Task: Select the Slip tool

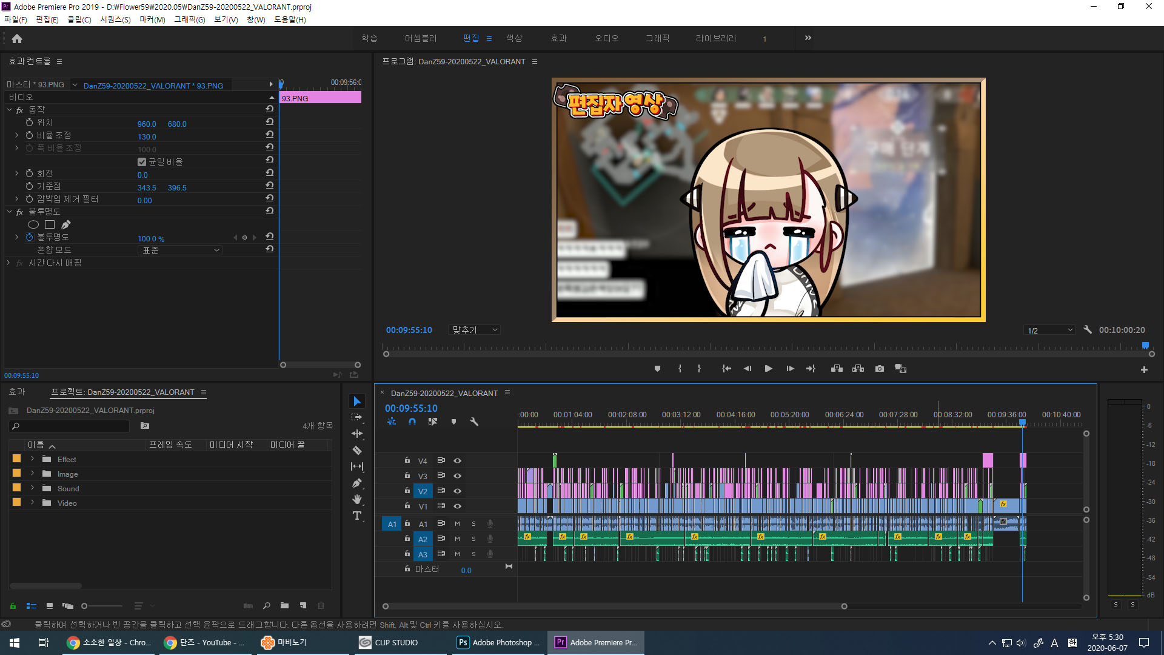Action: tap(357, 466)
